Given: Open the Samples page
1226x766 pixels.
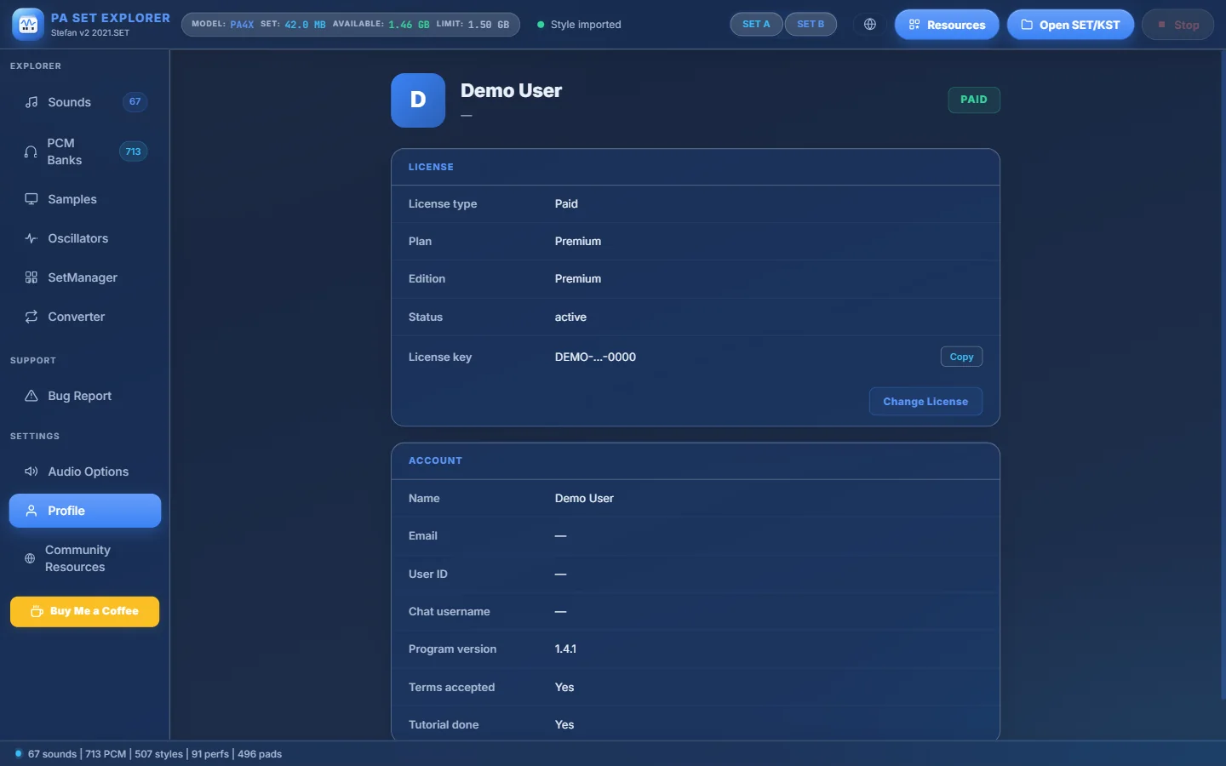Looking at the screenshot, I should [85, 199].
